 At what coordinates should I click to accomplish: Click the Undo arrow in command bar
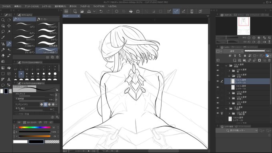[x=101, y=12]
